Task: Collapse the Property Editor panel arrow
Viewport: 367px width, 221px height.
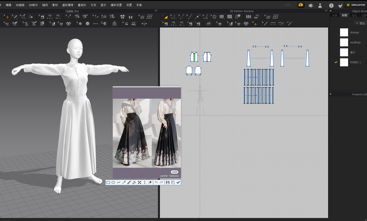Action: tap(331, 94)
